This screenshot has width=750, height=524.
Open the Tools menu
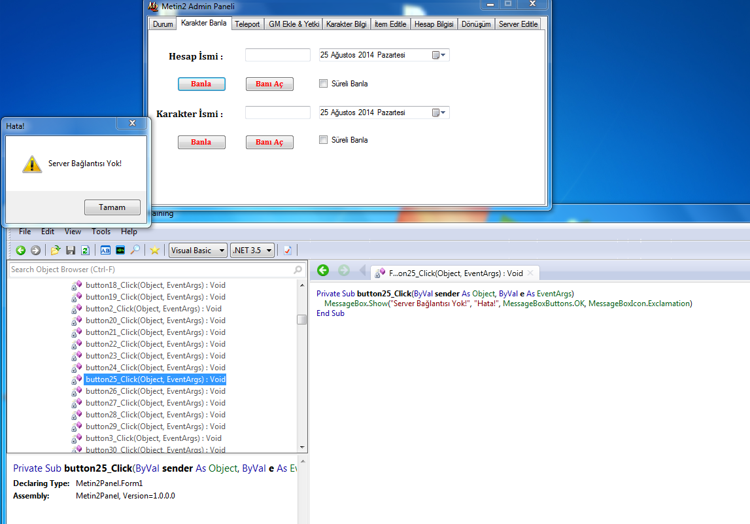point(101,232)
